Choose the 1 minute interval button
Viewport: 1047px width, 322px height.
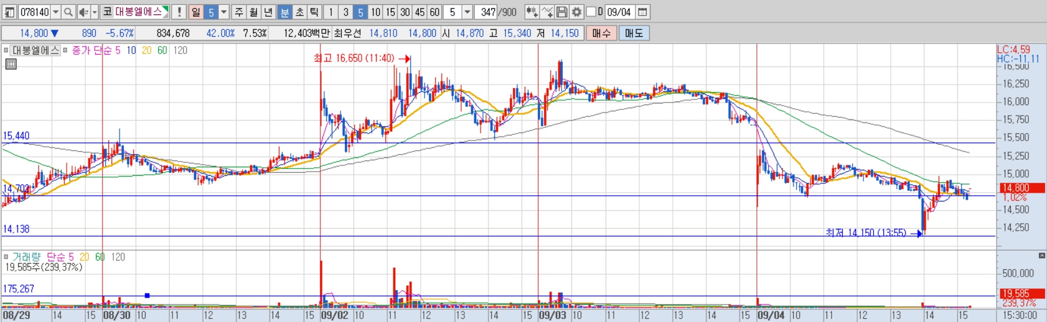point(331,12)
